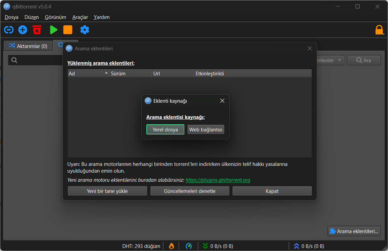Sort plugins by the Url column header
The image size is (388, 251).
click(173, 74)
